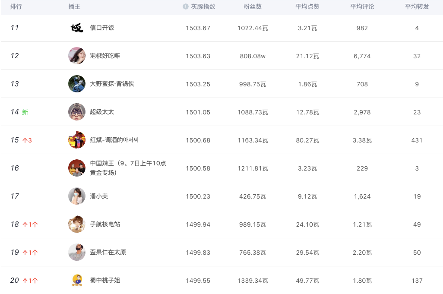
Task: Click the 红斌-调酒的아저씨 avatar
Action: [77, 140]
